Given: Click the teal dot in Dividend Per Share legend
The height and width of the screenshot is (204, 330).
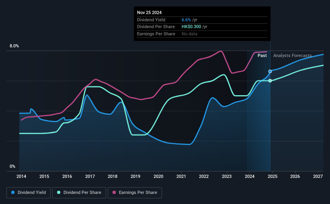Looking at the screenshot, I should [x=59, y=192].
